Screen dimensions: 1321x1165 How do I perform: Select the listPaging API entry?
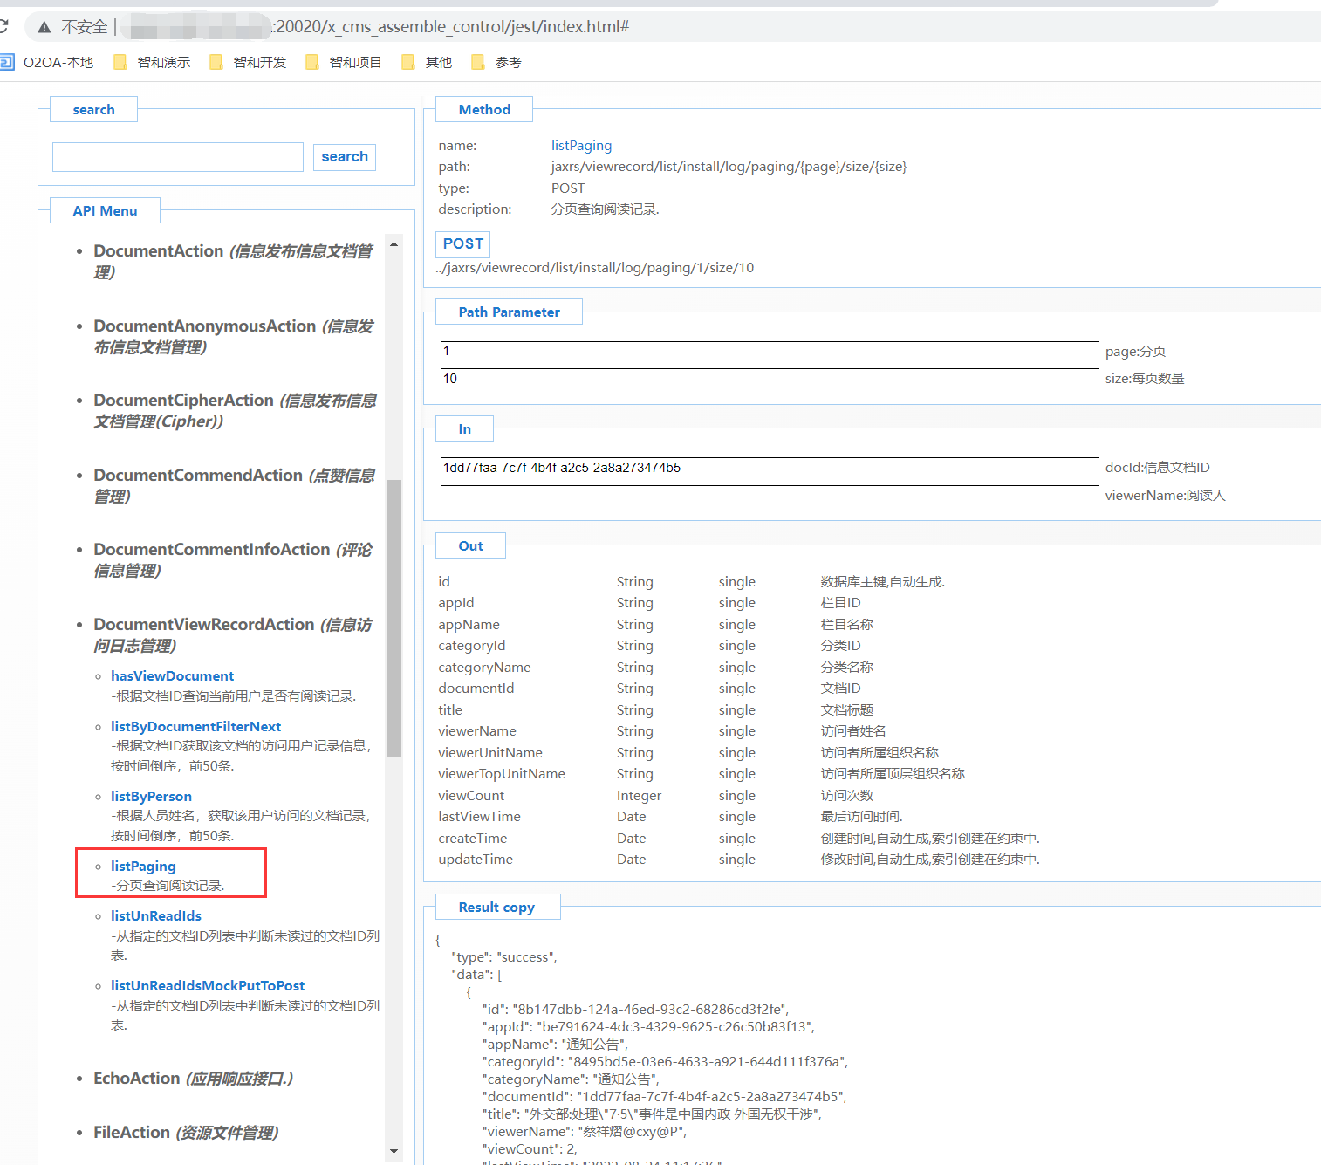[143, 866]
